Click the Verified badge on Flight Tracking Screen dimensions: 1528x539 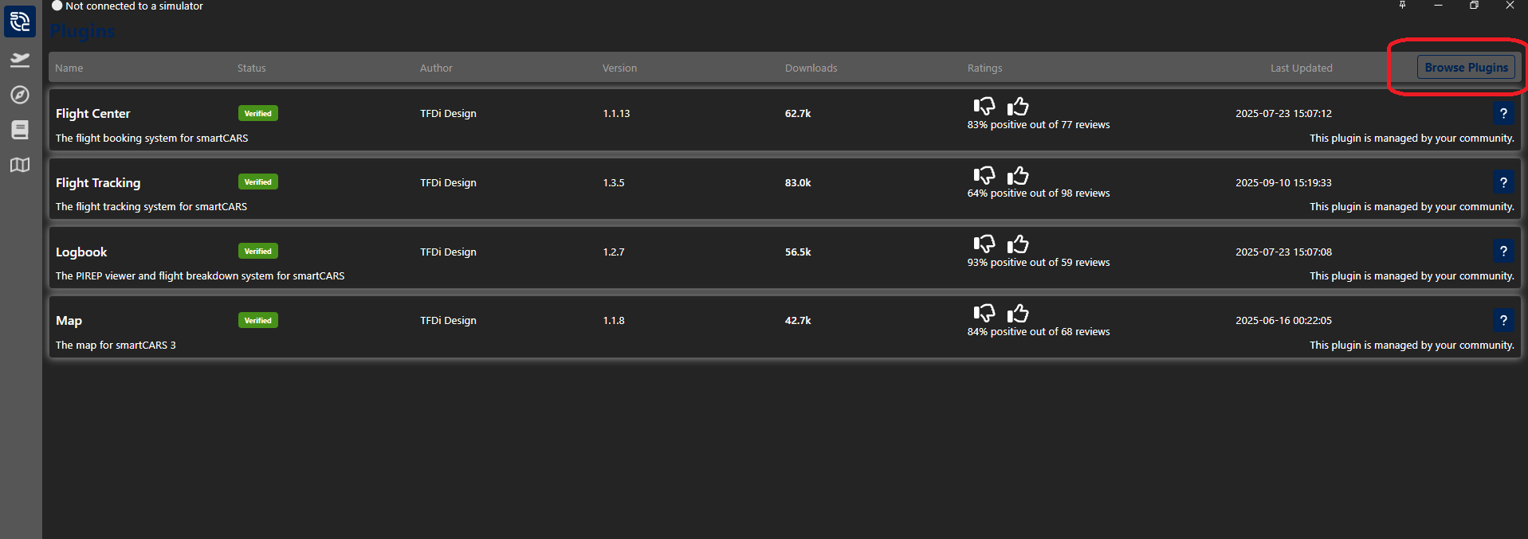tap(258, 182)
